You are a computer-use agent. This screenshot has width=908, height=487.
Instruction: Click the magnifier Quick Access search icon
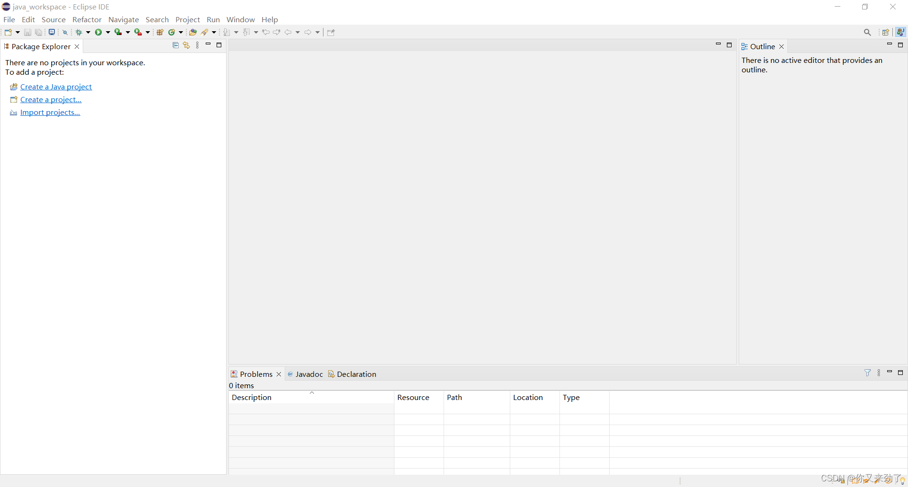[x=867, y=32]
